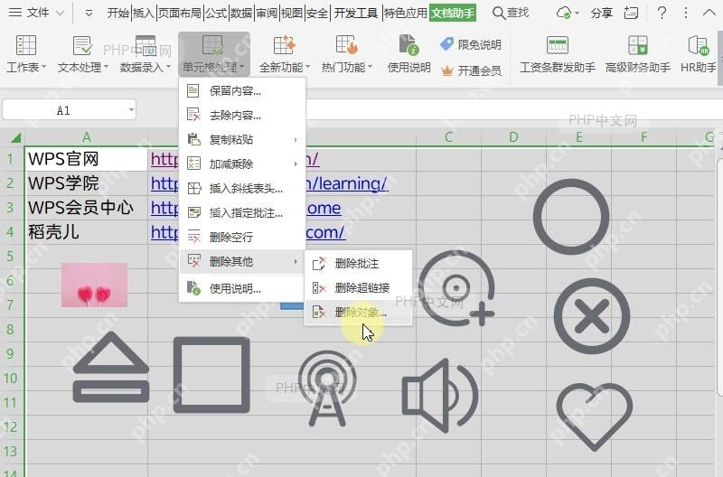Open the more options vertical dots
723x477 pixels.
pos(686,13)
